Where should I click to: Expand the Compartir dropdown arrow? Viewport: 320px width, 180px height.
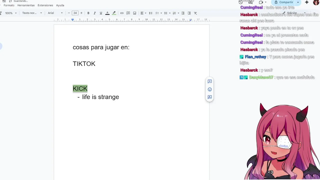point(298,2)
